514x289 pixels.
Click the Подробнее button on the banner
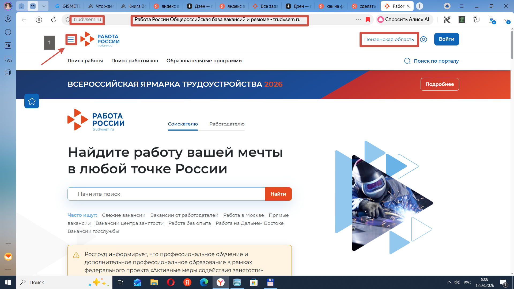pyautogui.click(x=440, y=84)
